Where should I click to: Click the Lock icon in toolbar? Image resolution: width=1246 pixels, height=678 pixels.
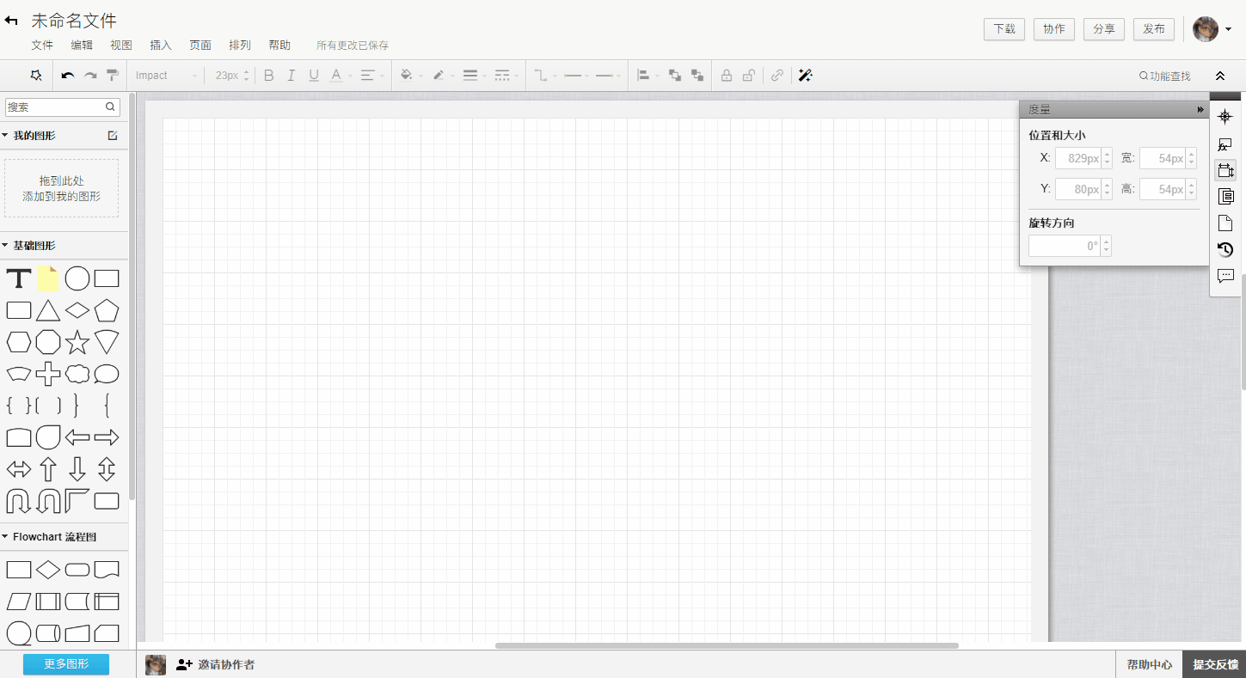pyautogui.click(x=727, y=76)
